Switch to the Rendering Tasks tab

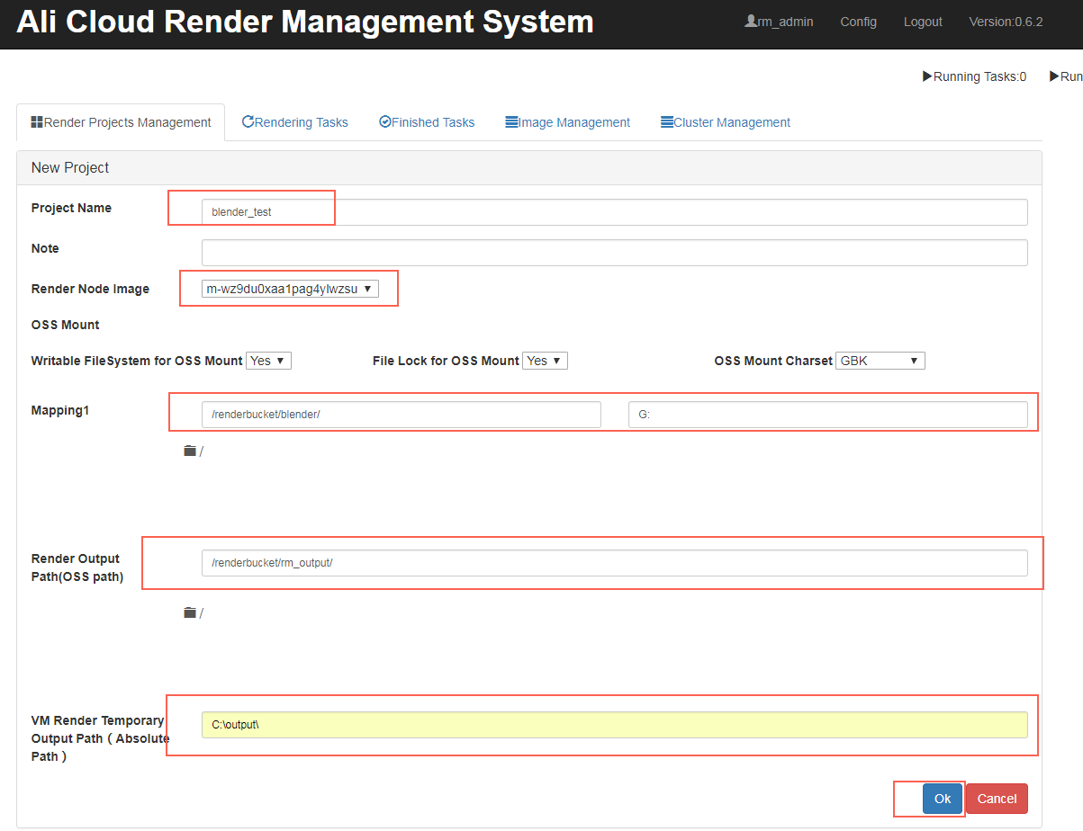(x=295, y=122)
